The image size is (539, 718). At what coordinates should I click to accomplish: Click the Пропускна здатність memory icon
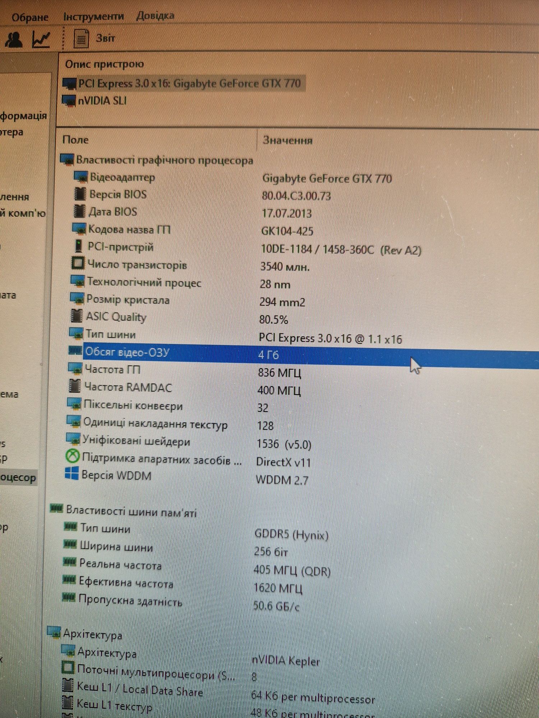[x=68, y=597]
